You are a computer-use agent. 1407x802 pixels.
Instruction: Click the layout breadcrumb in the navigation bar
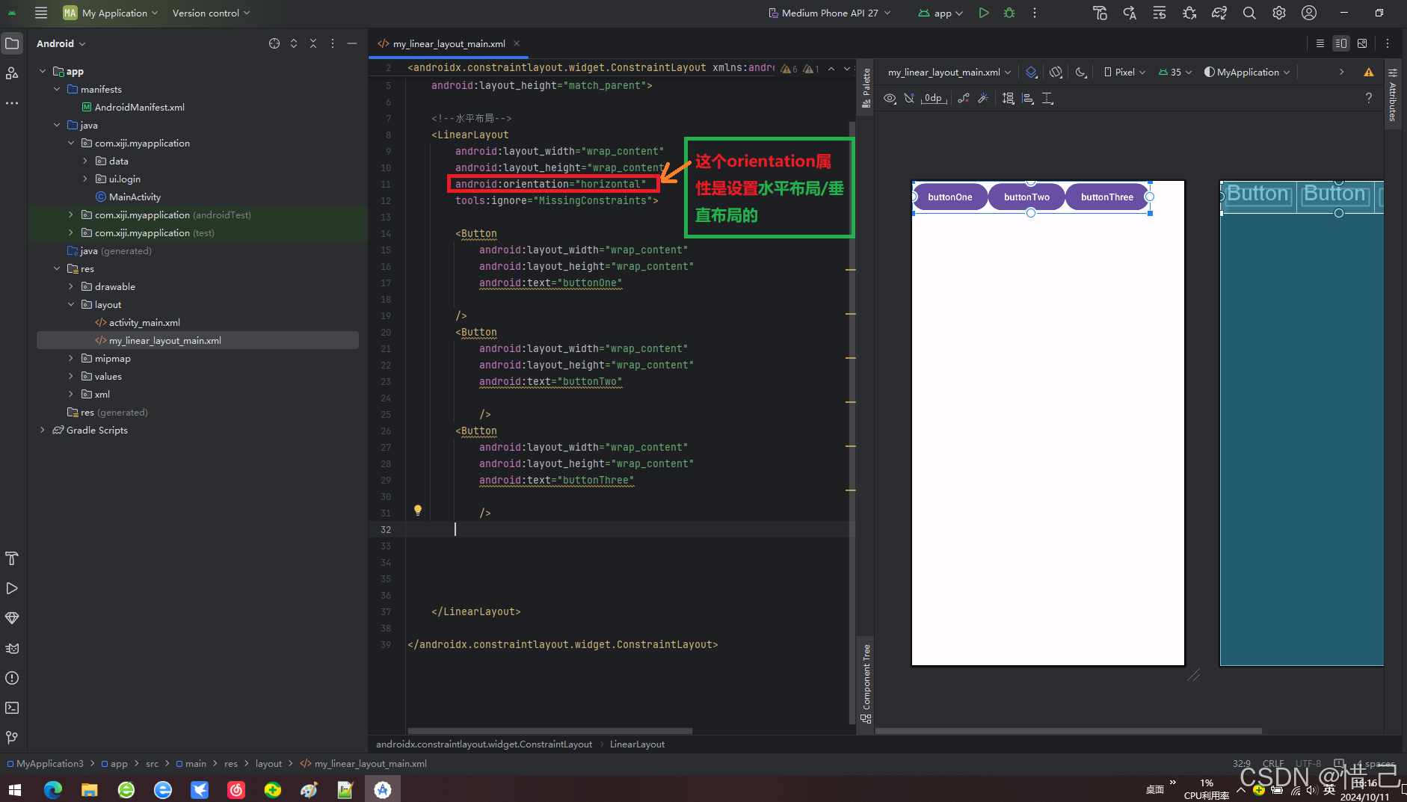click(268, 763)
